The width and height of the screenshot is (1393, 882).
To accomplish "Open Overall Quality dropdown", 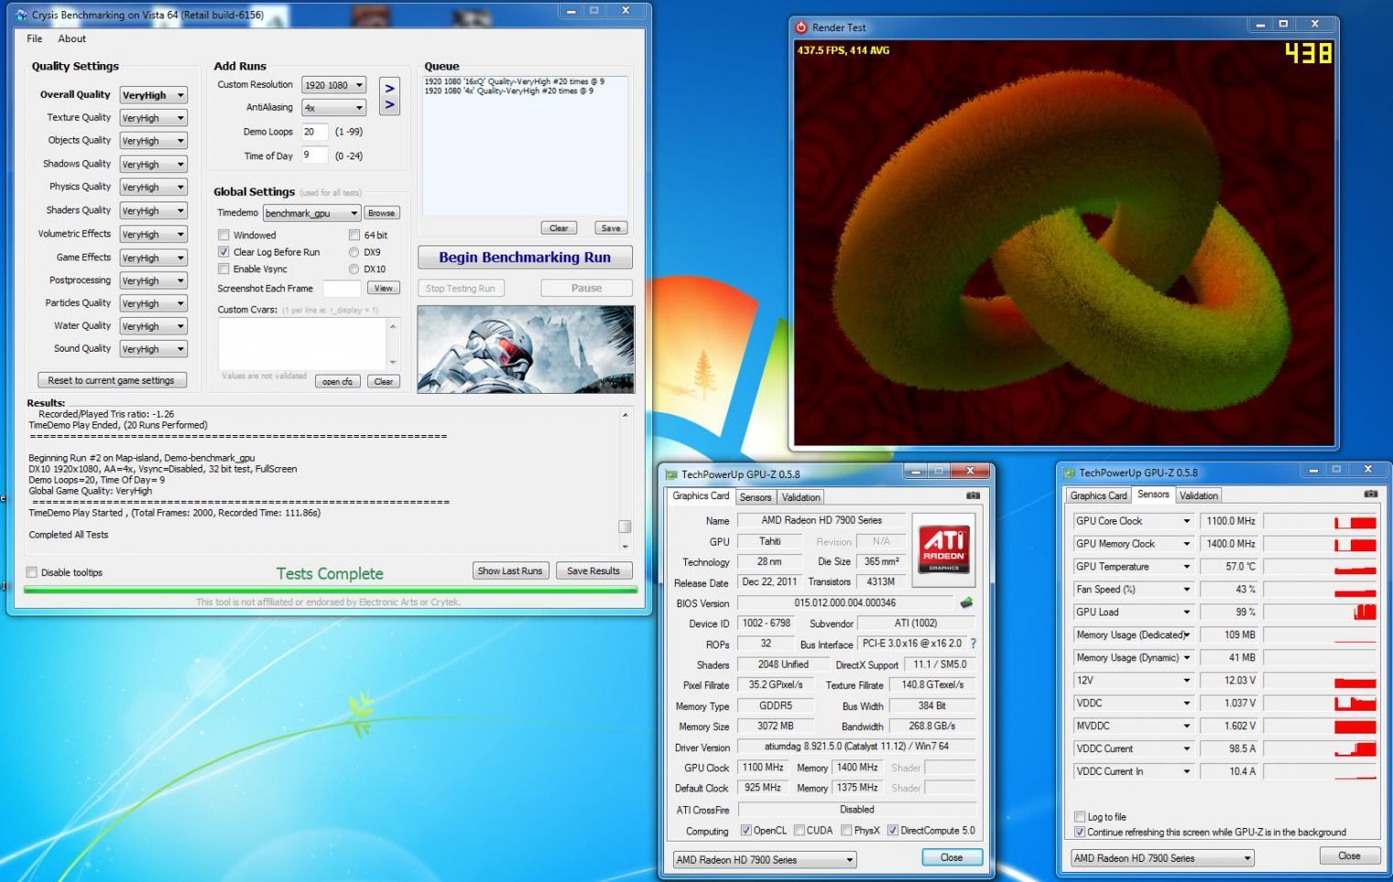I will pos(154,94).
